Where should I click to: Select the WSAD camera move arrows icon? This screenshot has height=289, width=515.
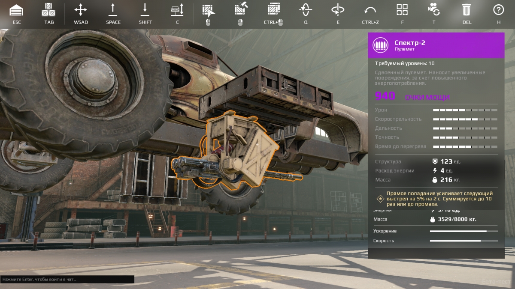point(81,10)
